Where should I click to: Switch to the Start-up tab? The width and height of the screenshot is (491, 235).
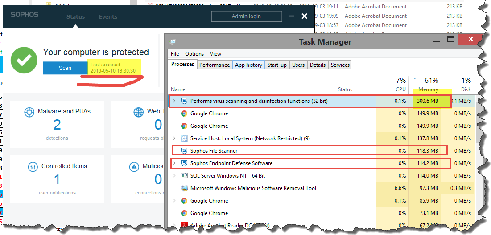pos(277,65)
